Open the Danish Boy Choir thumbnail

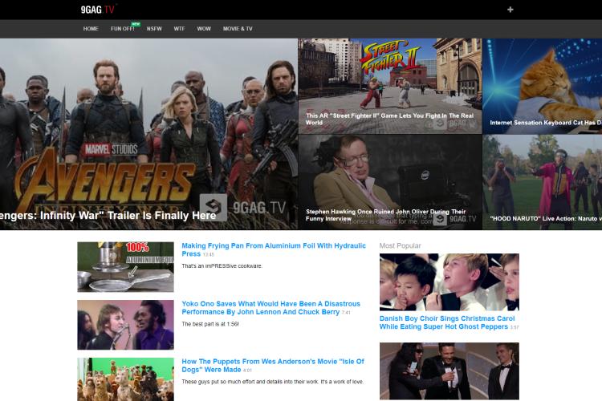click(x=449, y=282)
